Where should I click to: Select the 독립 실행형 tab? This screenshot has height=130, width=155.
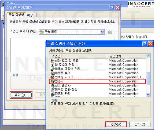coord(16,15)
